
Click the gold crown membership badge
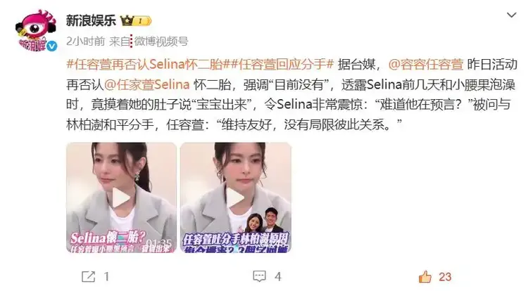[x=137, y=21]
